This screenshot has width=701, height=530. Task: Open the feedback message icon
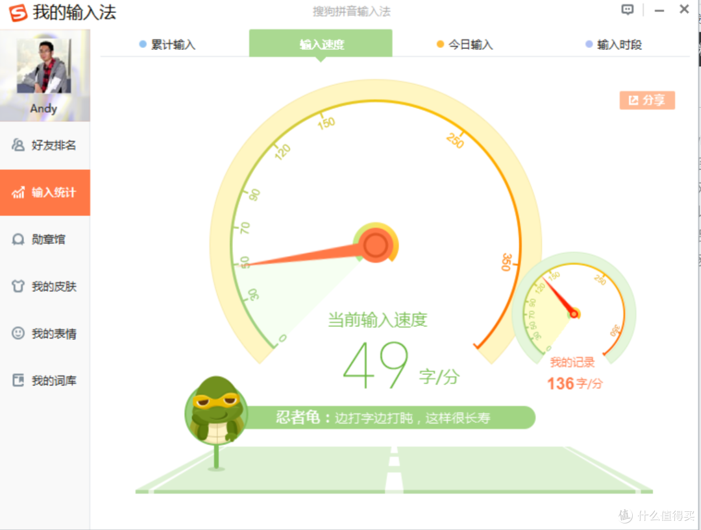[627, 9]
